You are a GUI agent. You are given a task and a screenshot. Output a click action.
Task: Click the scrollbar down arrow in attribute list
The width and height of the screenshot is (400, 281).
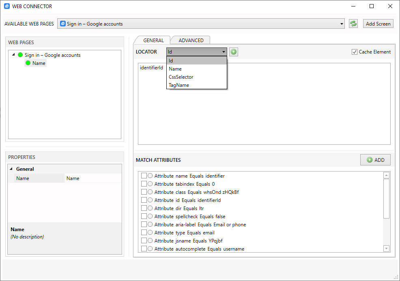386,249
